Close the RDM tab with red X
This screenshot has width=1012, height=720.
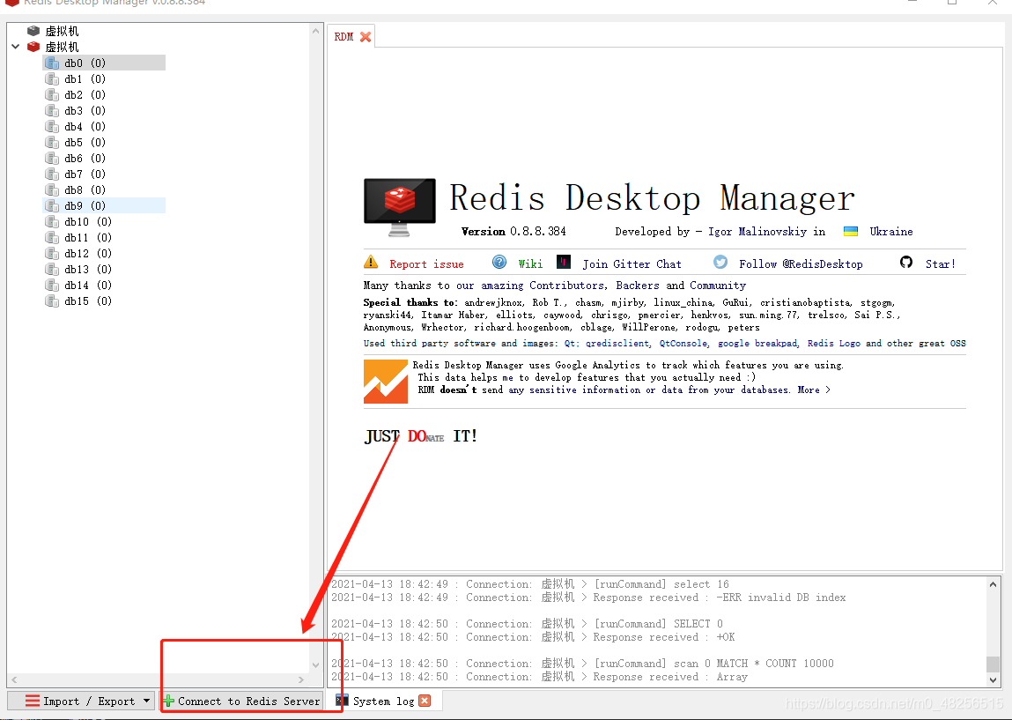tap(366, 37)
